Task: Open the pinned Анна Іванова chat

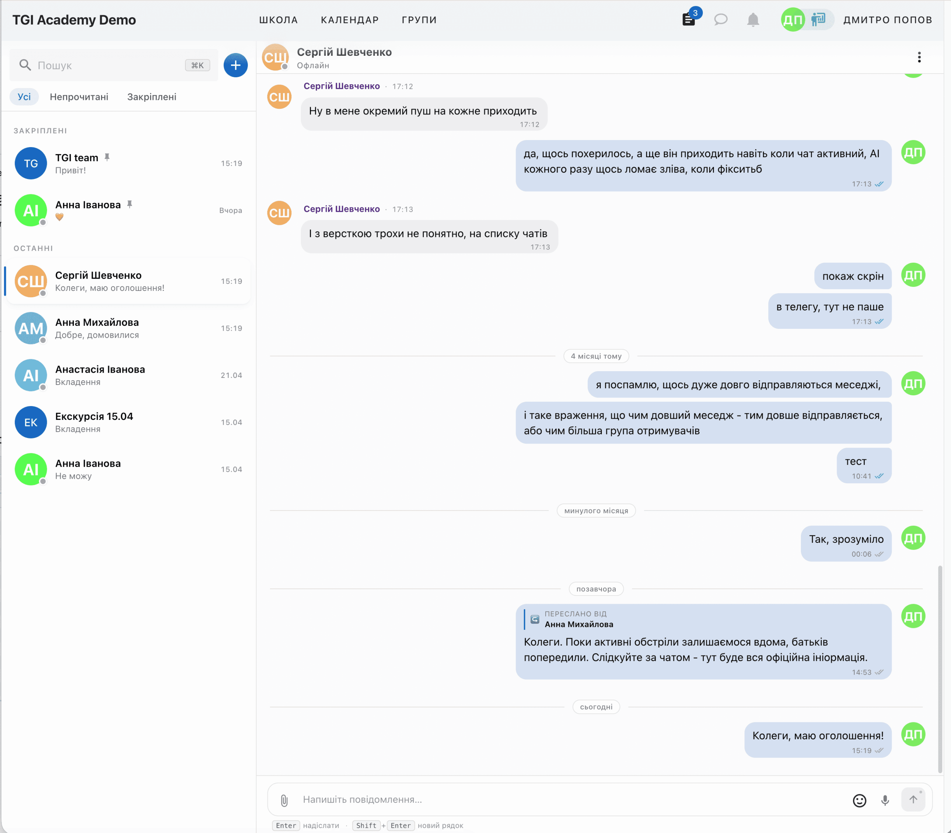Action: 128,210
